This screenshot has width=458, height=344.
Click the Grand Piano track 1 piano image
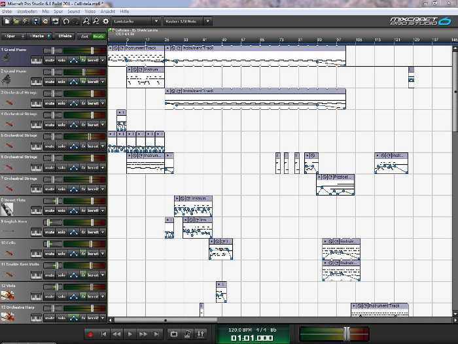coord(6,59)
